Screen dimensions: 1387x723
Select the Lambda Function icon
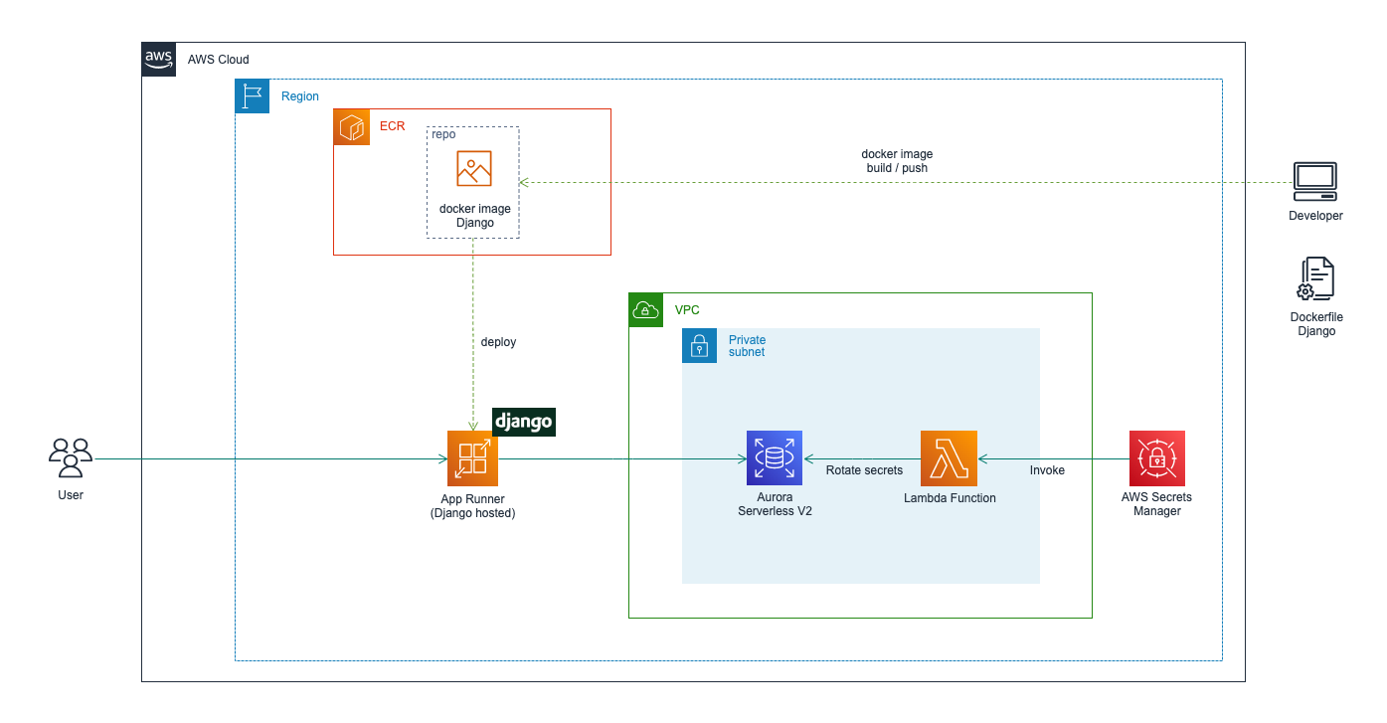[x=950, y=456]
